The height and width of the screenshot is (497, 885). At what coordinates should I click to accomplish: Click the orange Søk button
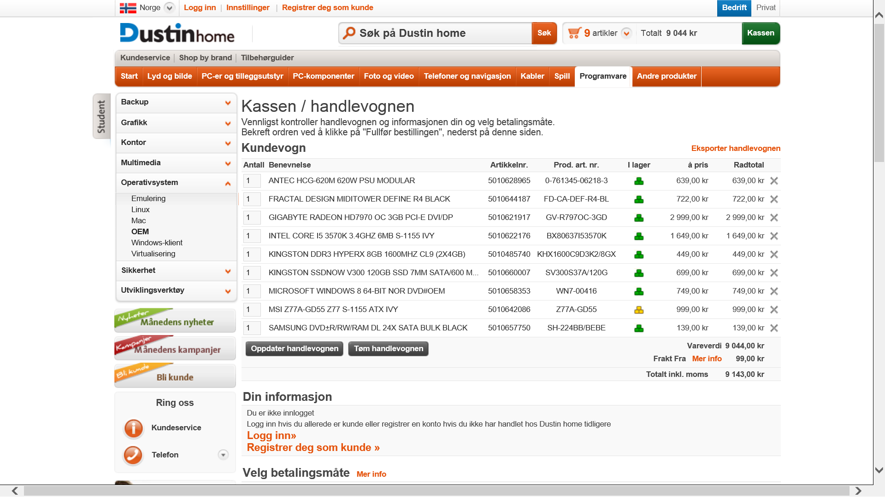click(544, 33)
